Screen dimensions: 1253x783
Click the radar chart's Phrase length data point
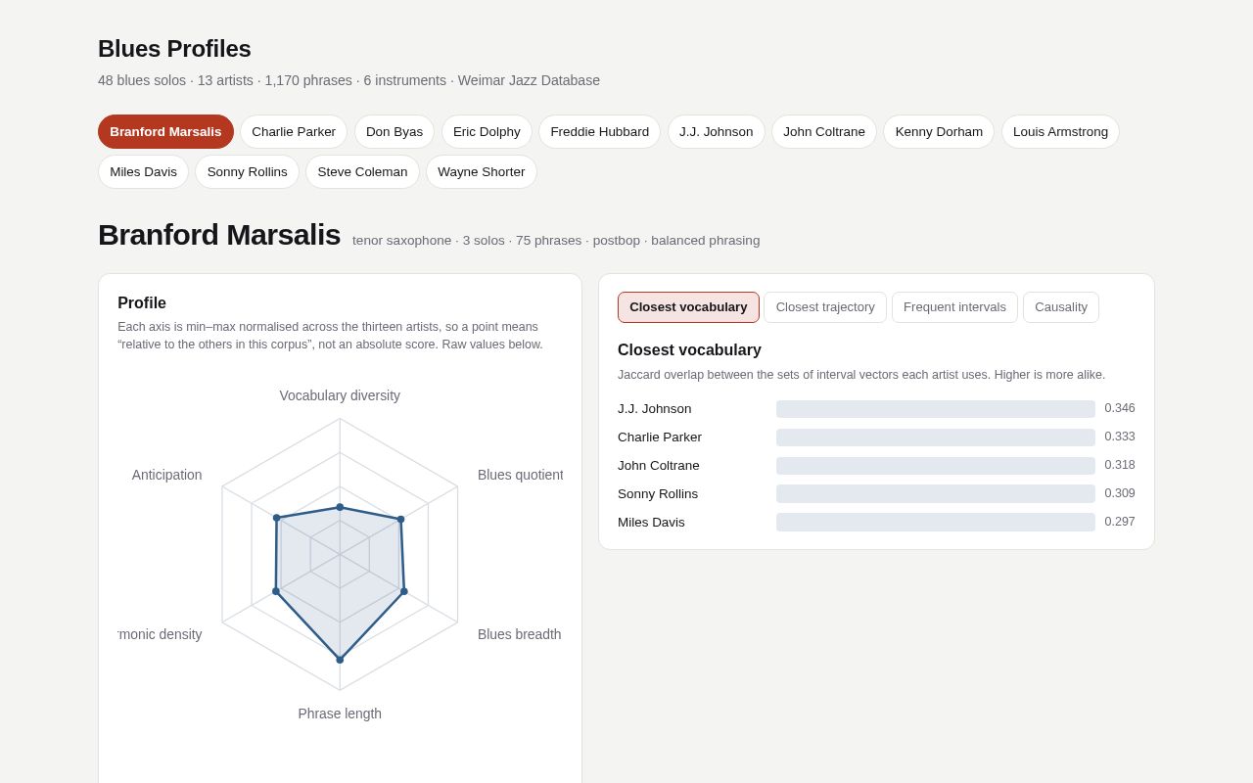tap(340, 660)
